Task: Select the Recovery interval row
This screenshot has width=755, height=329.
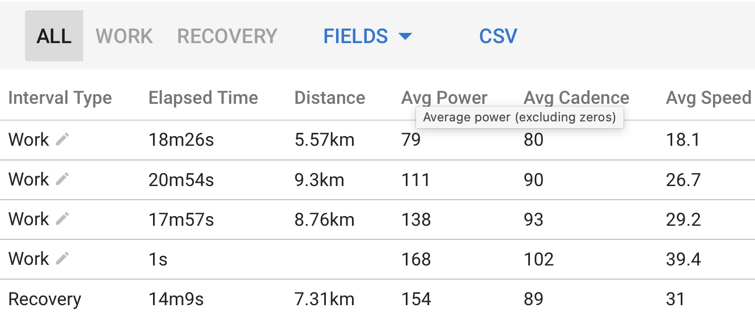Action: (377, 299)
